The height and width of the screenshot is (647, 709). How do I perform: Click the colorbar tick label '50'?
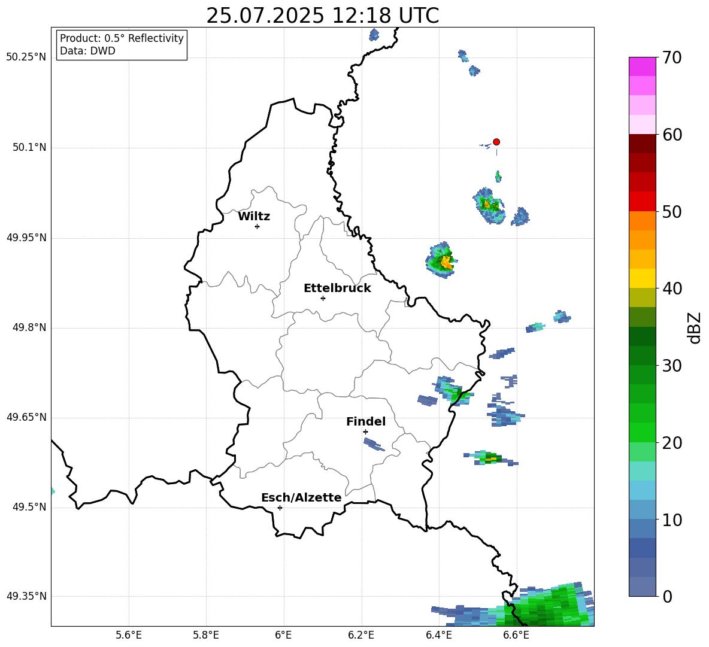(x=671, y=212)
